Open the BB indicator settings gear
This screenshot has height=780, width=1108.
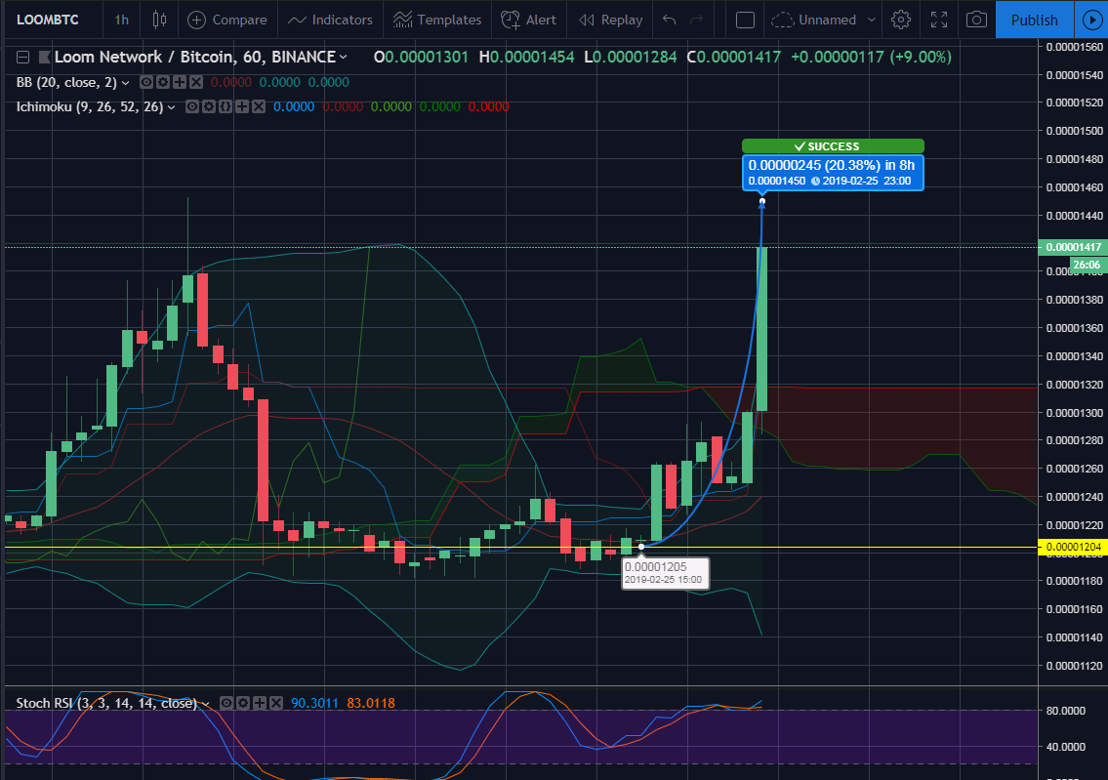tap(162, 83)
